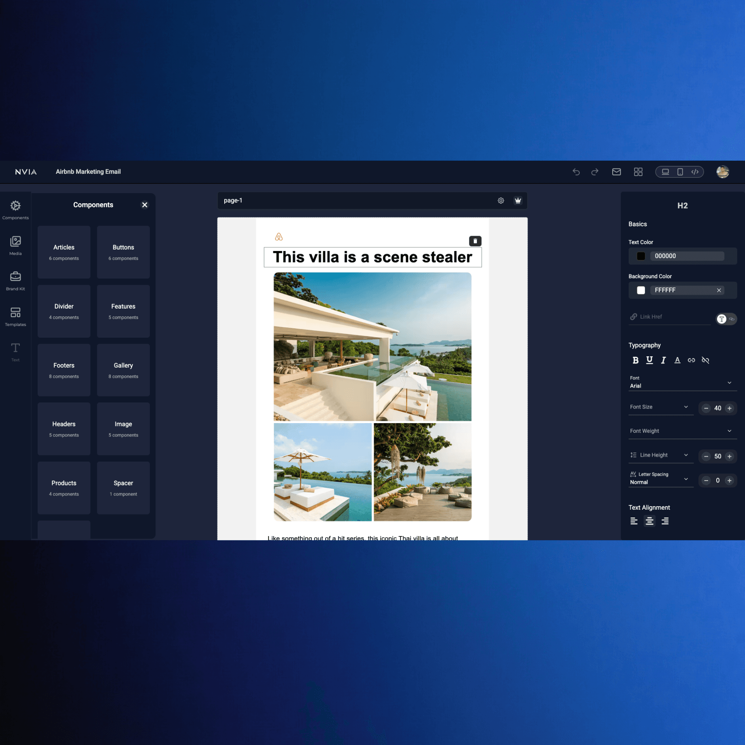Viewport: 745px width, 745px height.
Task: Click the NVIA logo
Action: (x=26, y=172)
